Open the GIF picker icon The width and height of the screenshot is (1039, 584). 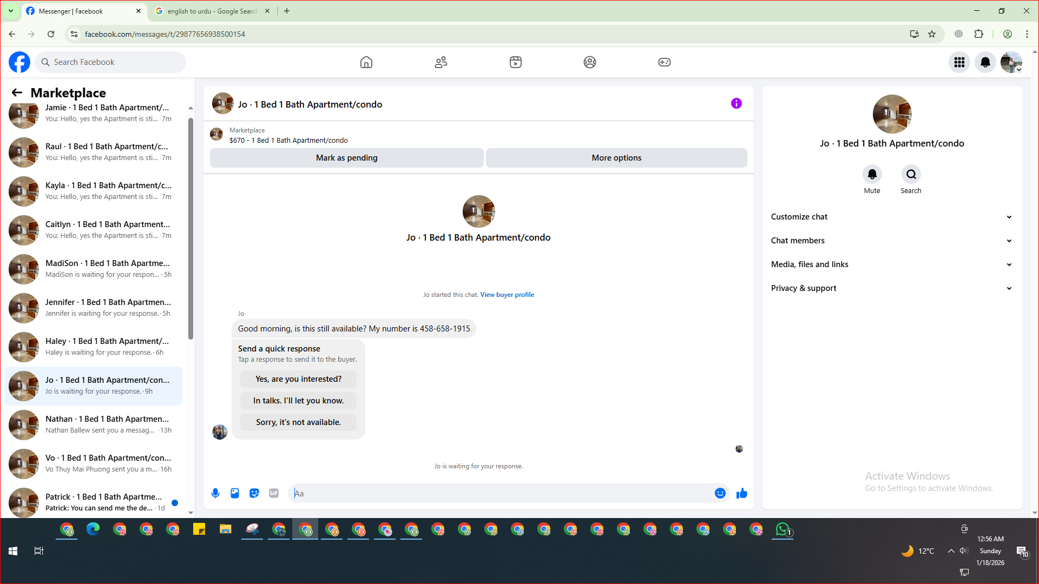click(x=274, y=493)
